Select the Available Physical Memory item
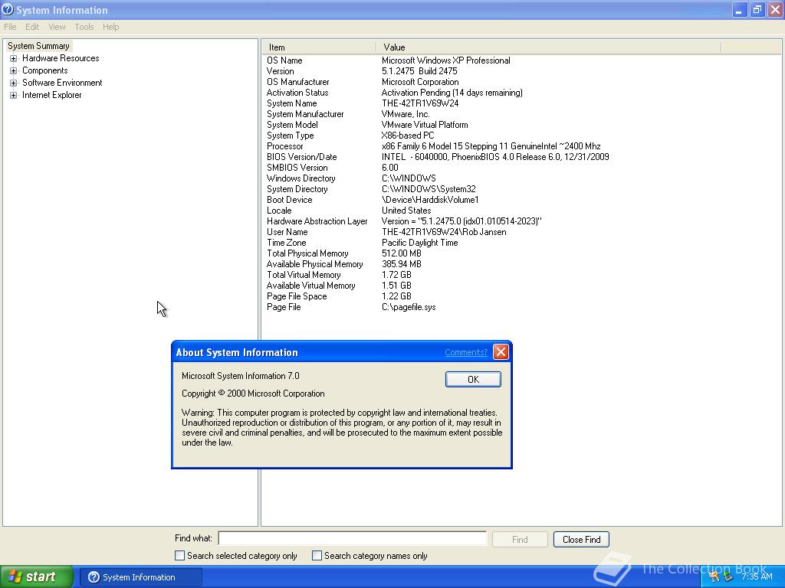 [x=315, y=264]
